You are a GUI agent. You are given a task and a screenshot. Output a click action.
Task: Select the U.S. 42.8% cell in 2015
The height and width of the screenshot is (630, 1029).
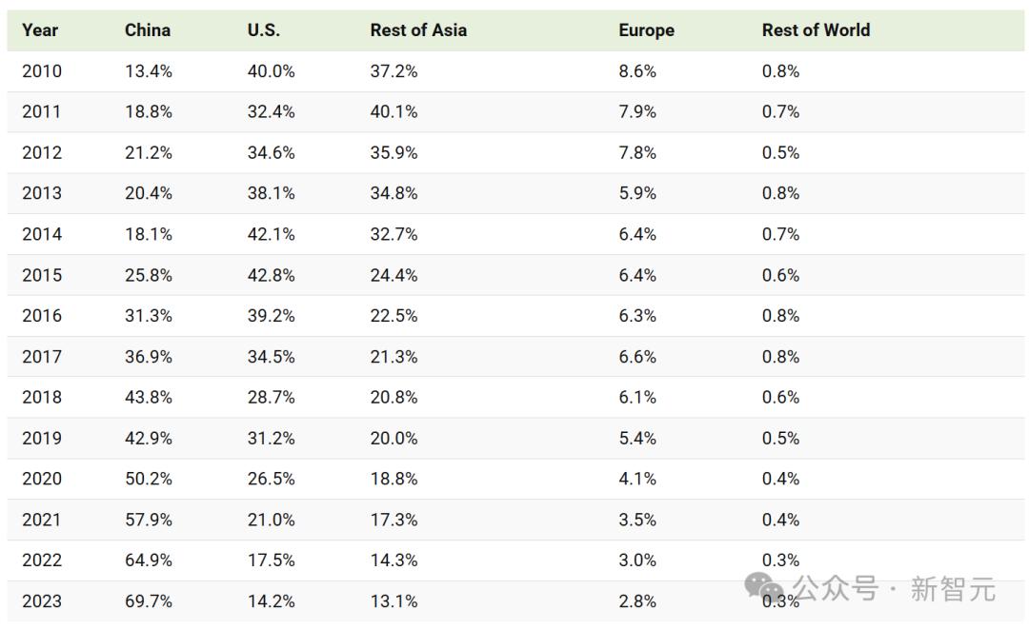pyautogui.click(x=271, y=275)
